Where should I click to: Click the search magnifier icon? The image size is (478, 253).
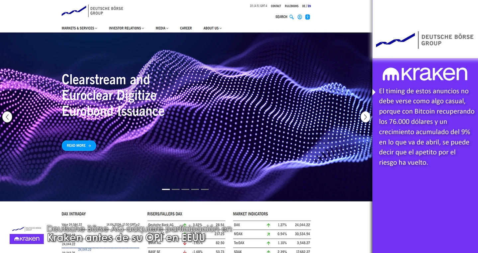coord(291,17)
